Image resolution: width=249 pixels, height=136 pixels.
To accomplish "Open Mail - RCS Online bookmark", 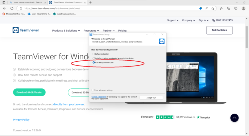I will (x=39, y=14).
